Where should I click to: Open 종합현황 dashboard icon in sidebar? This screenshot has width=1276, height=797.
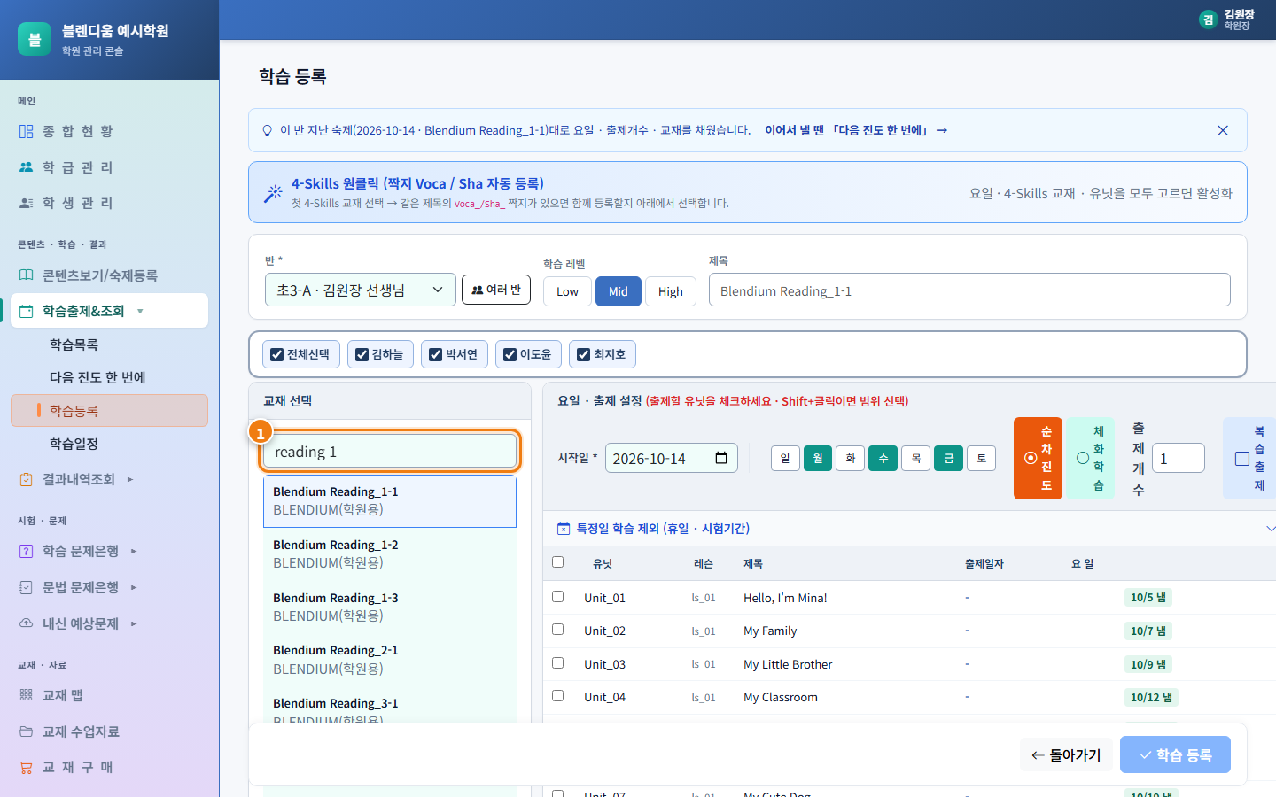[x=27, y=131]
